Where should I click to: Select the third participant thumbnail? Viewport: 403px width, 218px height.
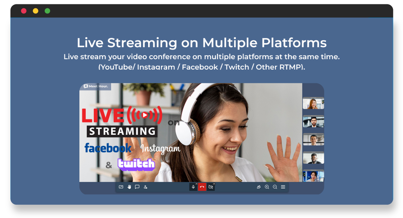point(313,140)
